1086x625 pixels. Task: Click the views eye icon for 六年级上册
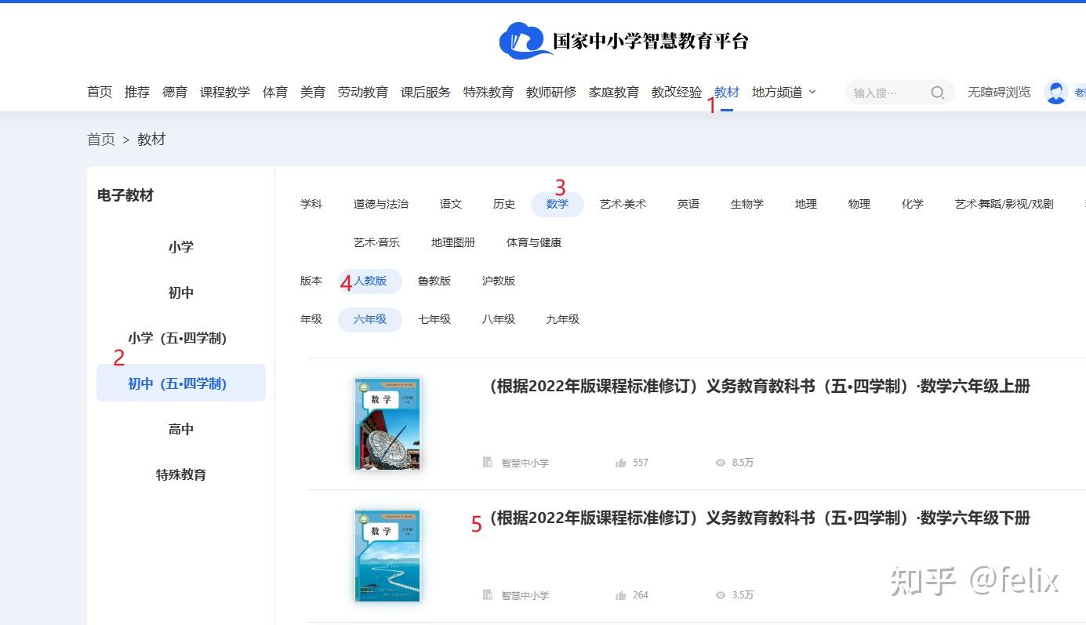(x=721, y=463)
